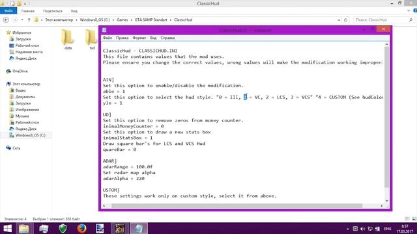This screenshot has height=234, width=417.
Task: Select Этот компьютер in the navigation tree
Action: click(x=26, y=84)
